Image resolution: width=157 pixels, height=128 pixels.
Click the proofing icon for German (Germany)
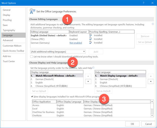coord(90,43)
